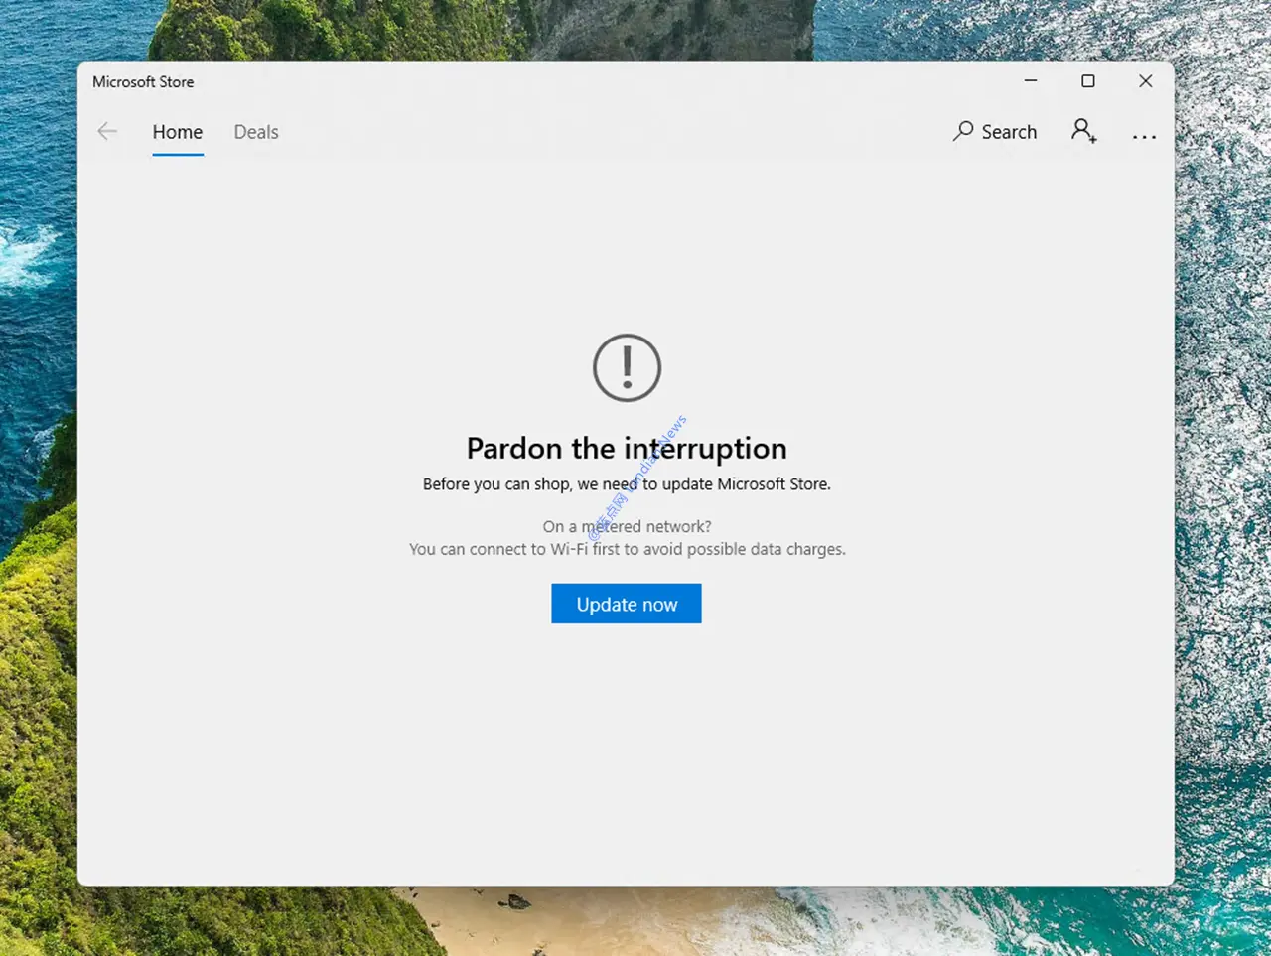Click the 'connect to Wi-Fi first' text
This screenshot has width=1271, height=956.
coord(628,549)
